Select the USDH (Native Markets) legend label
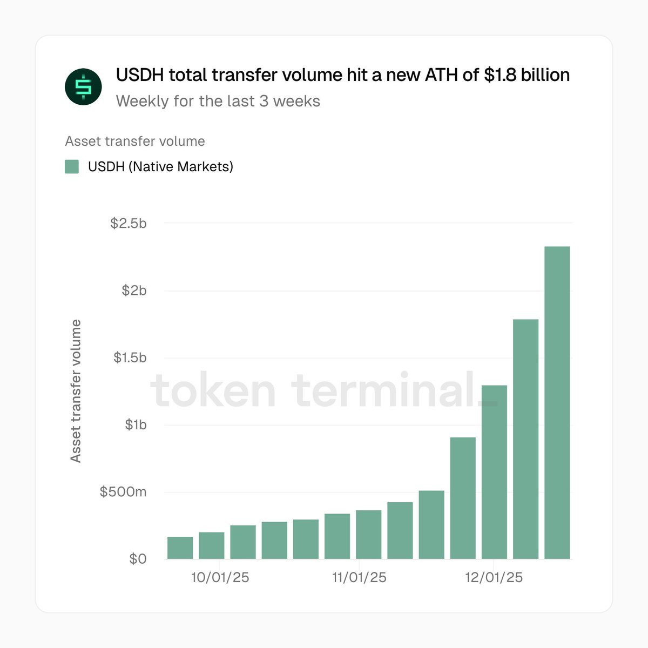Image resolution: width=648 pixels, height=648 pixels. [160, 166]
